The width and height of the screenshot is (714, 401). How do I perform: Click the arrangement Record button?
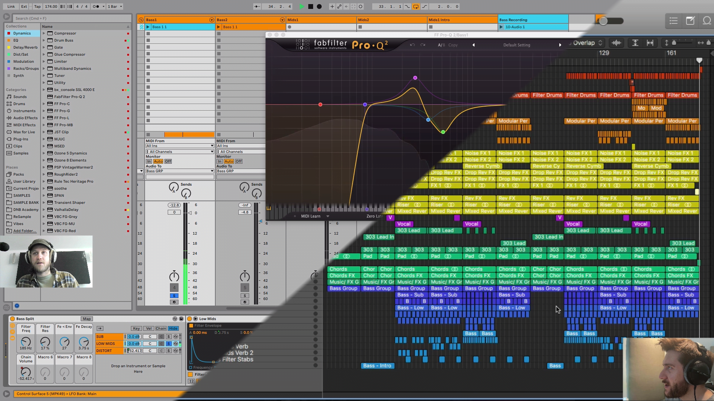[319, 6]
